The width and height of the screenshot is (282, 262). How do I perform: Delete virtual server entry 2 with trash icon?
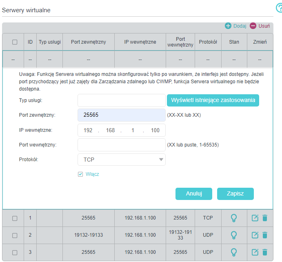[x=265, y=235]
